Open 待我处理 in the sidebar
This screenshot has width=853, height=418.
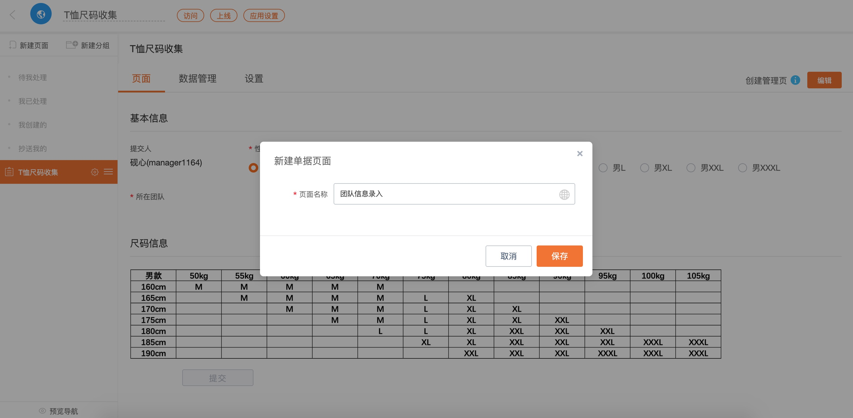coord(32,77)
